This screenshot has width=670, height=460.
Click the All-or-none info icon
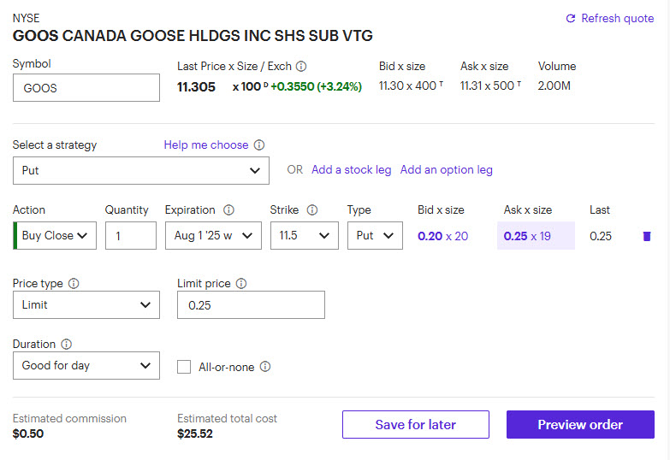click(x=265, y=367)
